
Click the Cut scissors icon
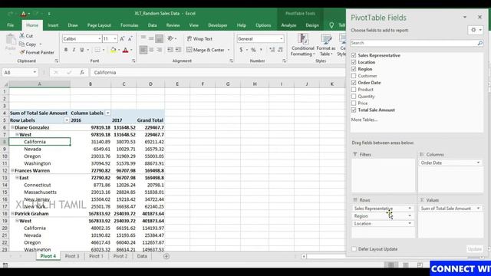22,36
